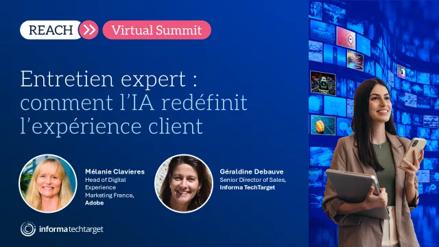Select the name Mélanie Clavieres
The image size is (439, 247).
click(115, 172)
